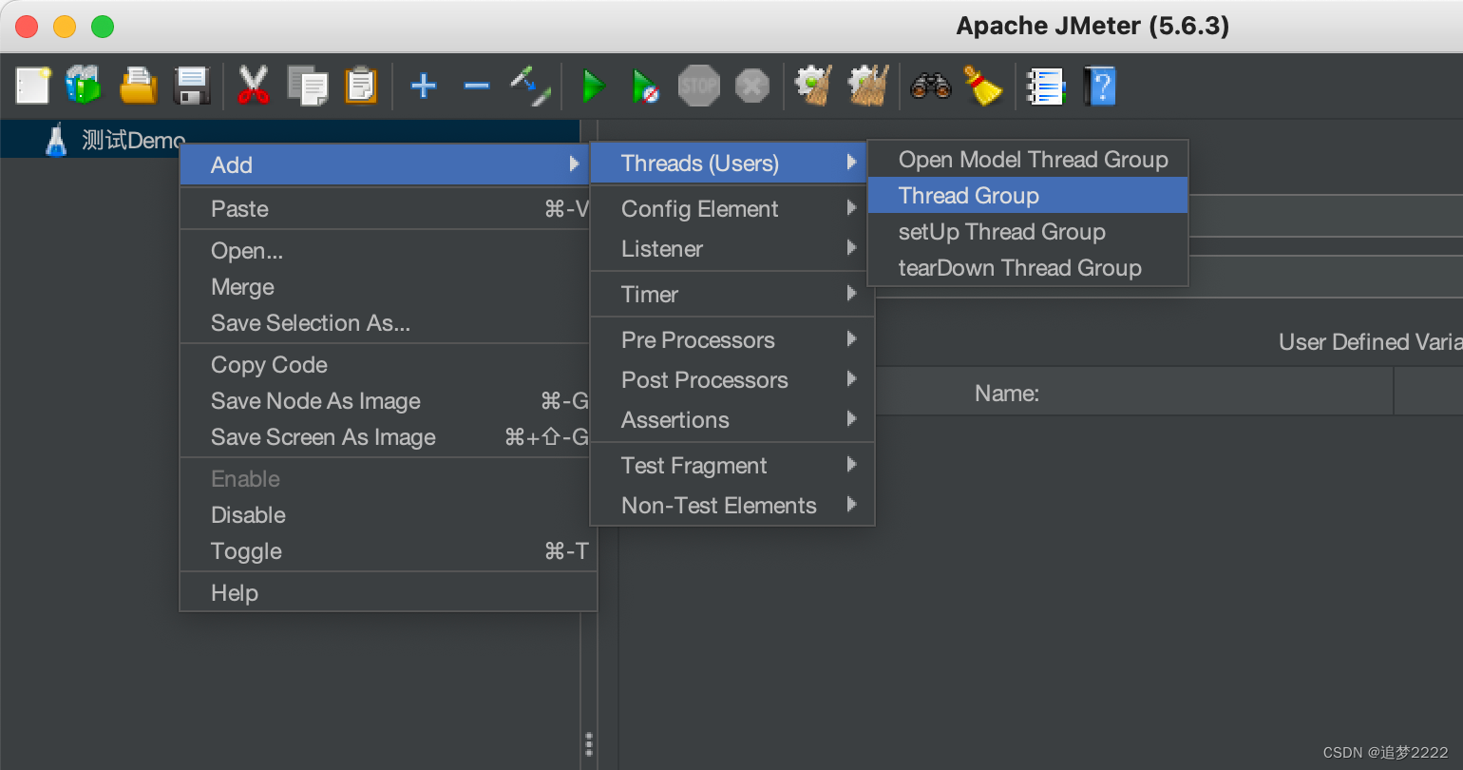
Task: Choose Open... in the context menu
Action: click(x=385, y=251)
